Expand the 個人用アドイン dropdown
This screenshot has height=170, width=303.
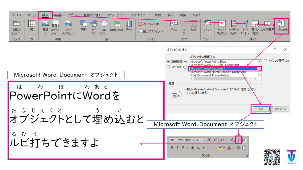click(x=163, y=31)
